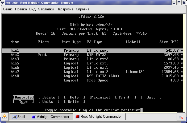The width and height of the screenshot is (187, 123).
Task: Click the Flags column header
Action: coord(43,42)
